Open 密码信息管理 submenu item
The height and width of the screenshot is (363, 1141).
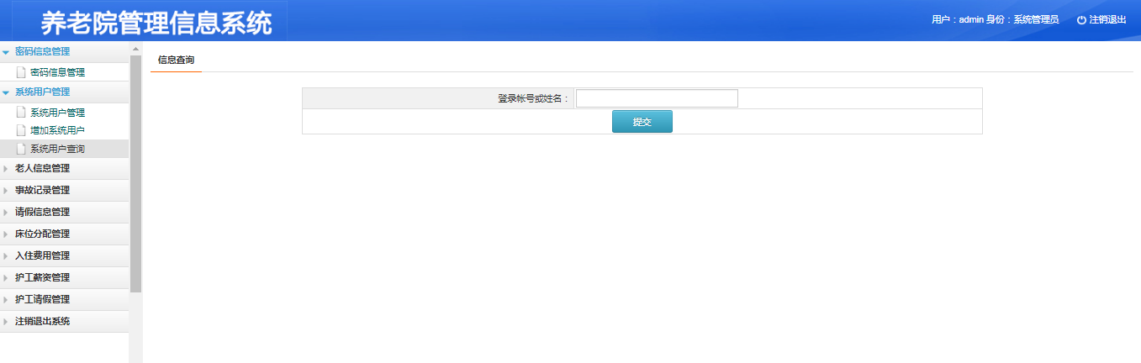click(x=57, y=73)
